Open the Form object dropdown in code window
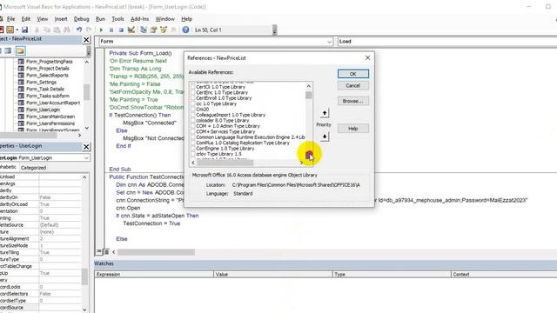This screenshot has width=557, height=313. tap(329, 42)
